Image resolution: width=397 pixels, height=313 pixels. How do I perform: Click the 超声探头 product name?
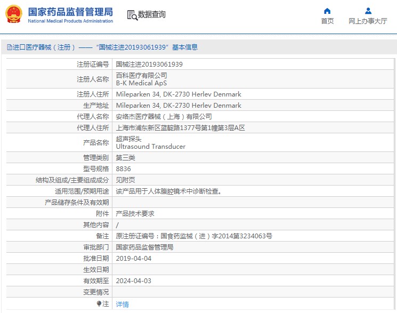click(128, 139)
